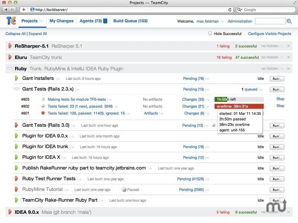Click the green status icon for TeamCity Rake-Runner Ruby Part

tap(16, 200)
